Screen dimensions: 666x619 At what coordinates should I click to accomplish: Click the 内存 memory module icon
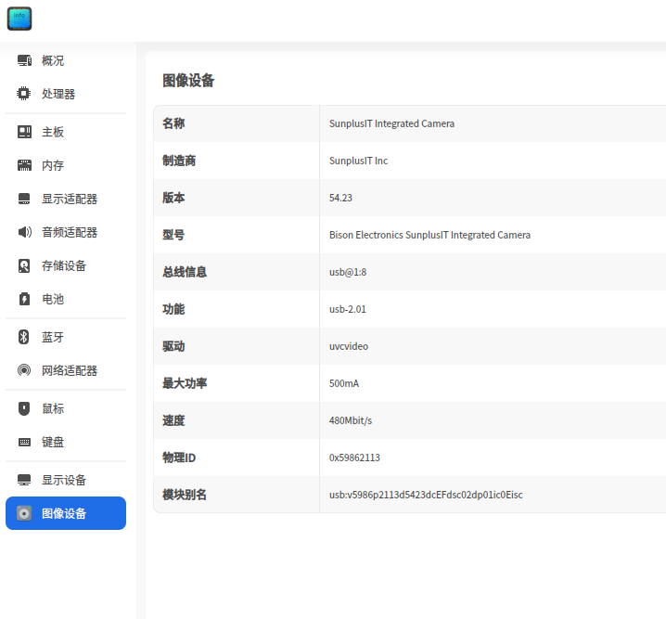[24, 165]
